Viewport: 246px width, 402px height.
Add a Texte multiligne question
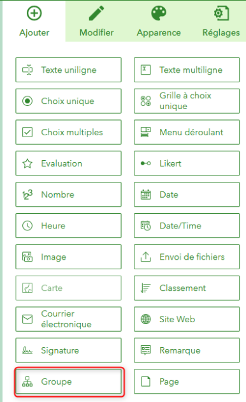187,70
